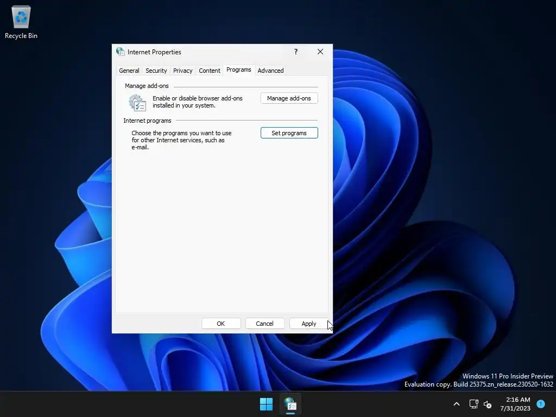Go to the Content tab
556x417 pixels.
tap(209, 71)
